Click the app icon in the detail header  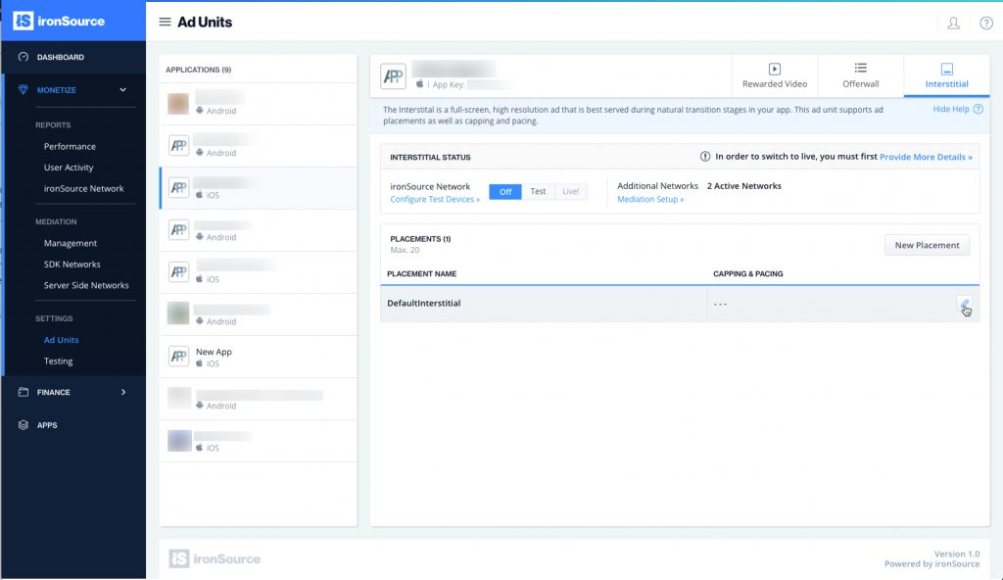393,76
